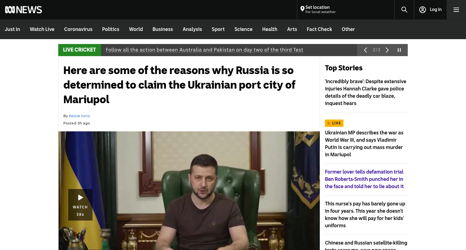Show previous ticker headline arrow
Screen dimensions: 466x250
(366, 50)
